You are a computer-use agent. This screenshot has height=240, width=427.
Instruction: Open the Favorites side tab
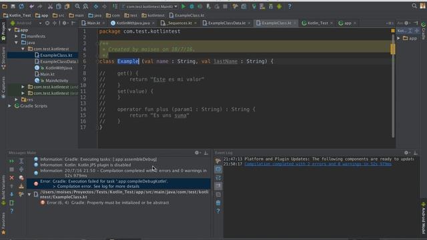(3, 223)
